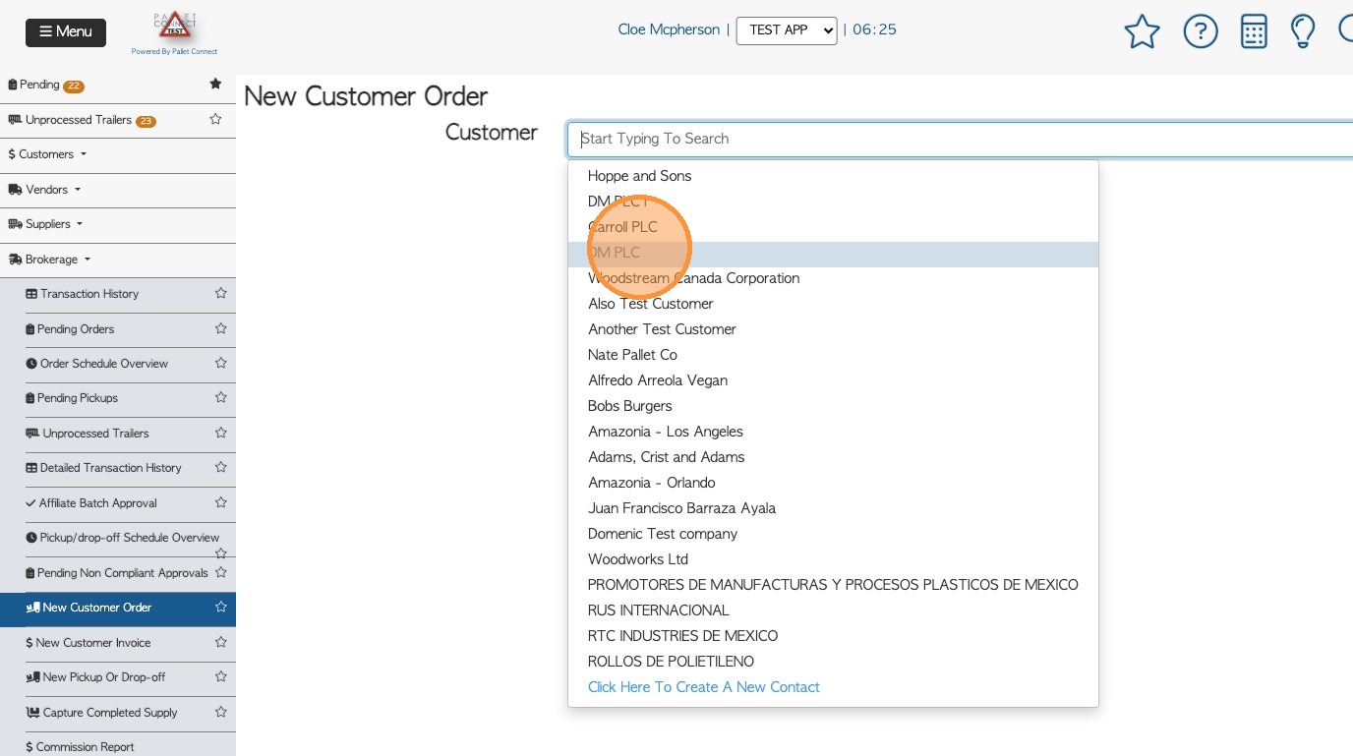
Task: Toggle favorite star for Unprocessed Trailers top item
Action: [x=215, y=119]
